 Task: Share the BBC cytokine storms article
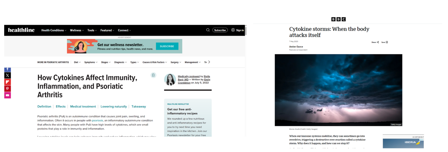pyautogui.click(x=375, y=42)
